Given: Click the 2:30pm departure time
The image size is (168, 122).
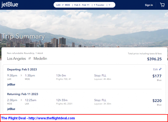Looking at the screenshot, I should pyautogui.click(x=12, y=100).
